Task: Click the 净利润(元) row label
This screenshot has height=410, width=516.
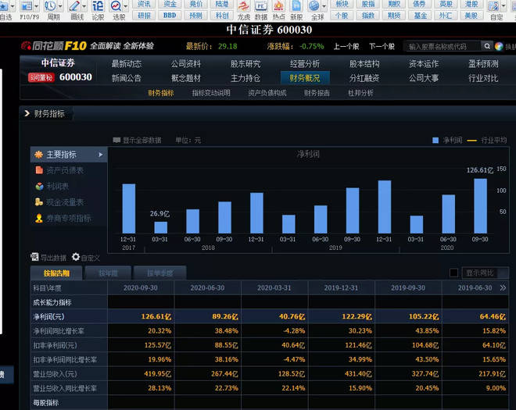Action: (x=48, y=316)
